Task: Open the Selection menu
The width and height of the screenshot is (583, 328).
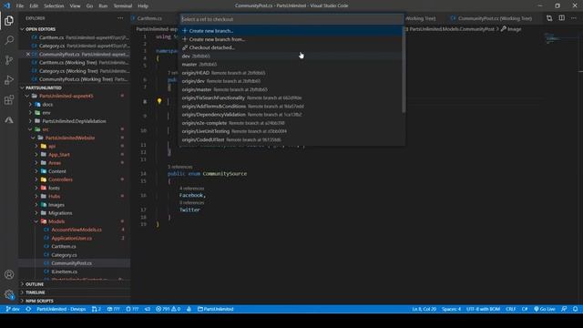Action: click(x=54, y=6)
